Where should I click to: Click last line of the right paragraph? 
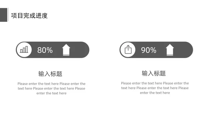[x=155, y=93]
